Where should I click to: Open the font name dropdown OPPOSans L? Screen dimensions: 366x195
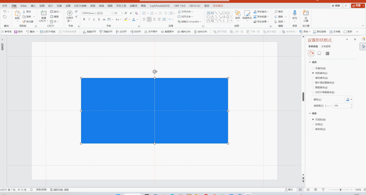click(112, 13)
